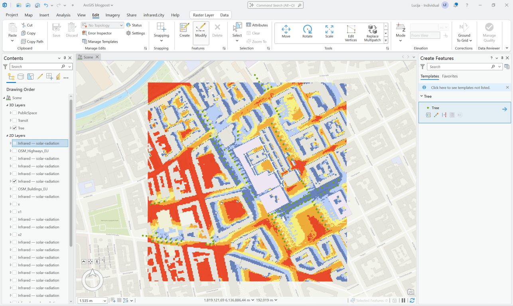Expand the Tree layer in Contents
The image size is (513, 306).
pyautogui.click(x=11, y=128)
